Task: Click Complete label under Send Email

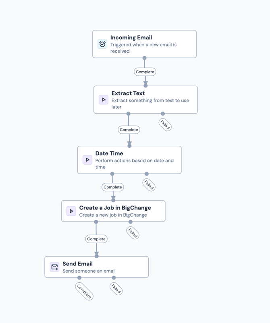Action: [x=84, y=291]
